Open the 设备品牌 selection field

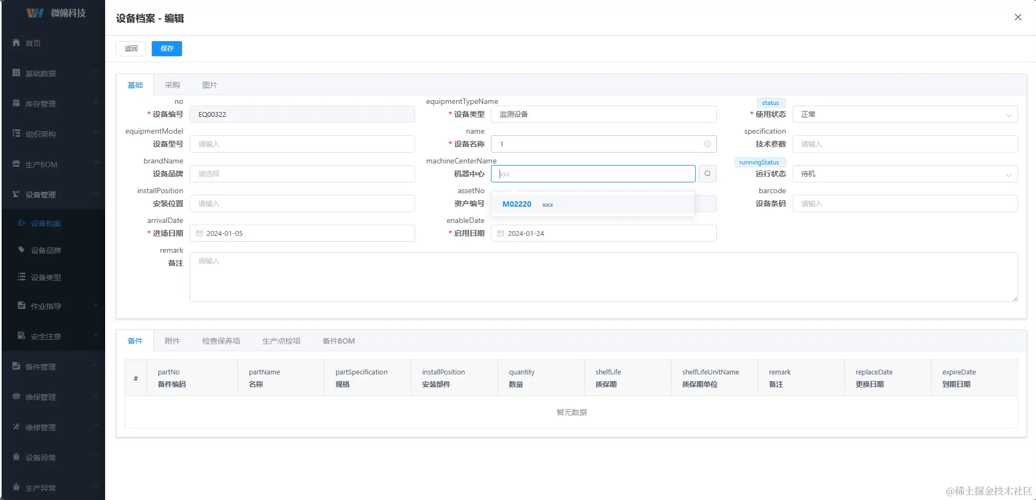point(302,174)
